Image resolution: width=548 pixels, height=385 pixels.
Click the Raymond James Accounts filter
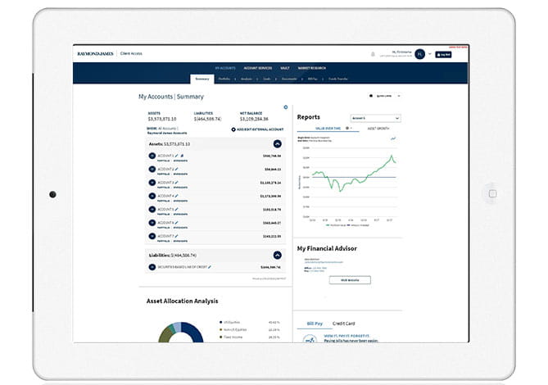[x=167, y=133]
